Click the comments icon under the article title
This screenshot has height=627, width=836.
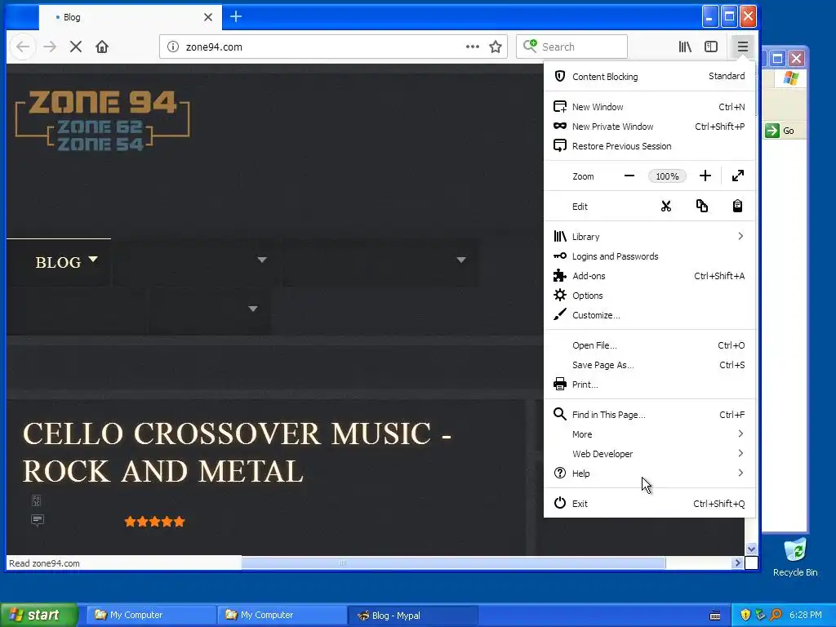tap(38, 520)
